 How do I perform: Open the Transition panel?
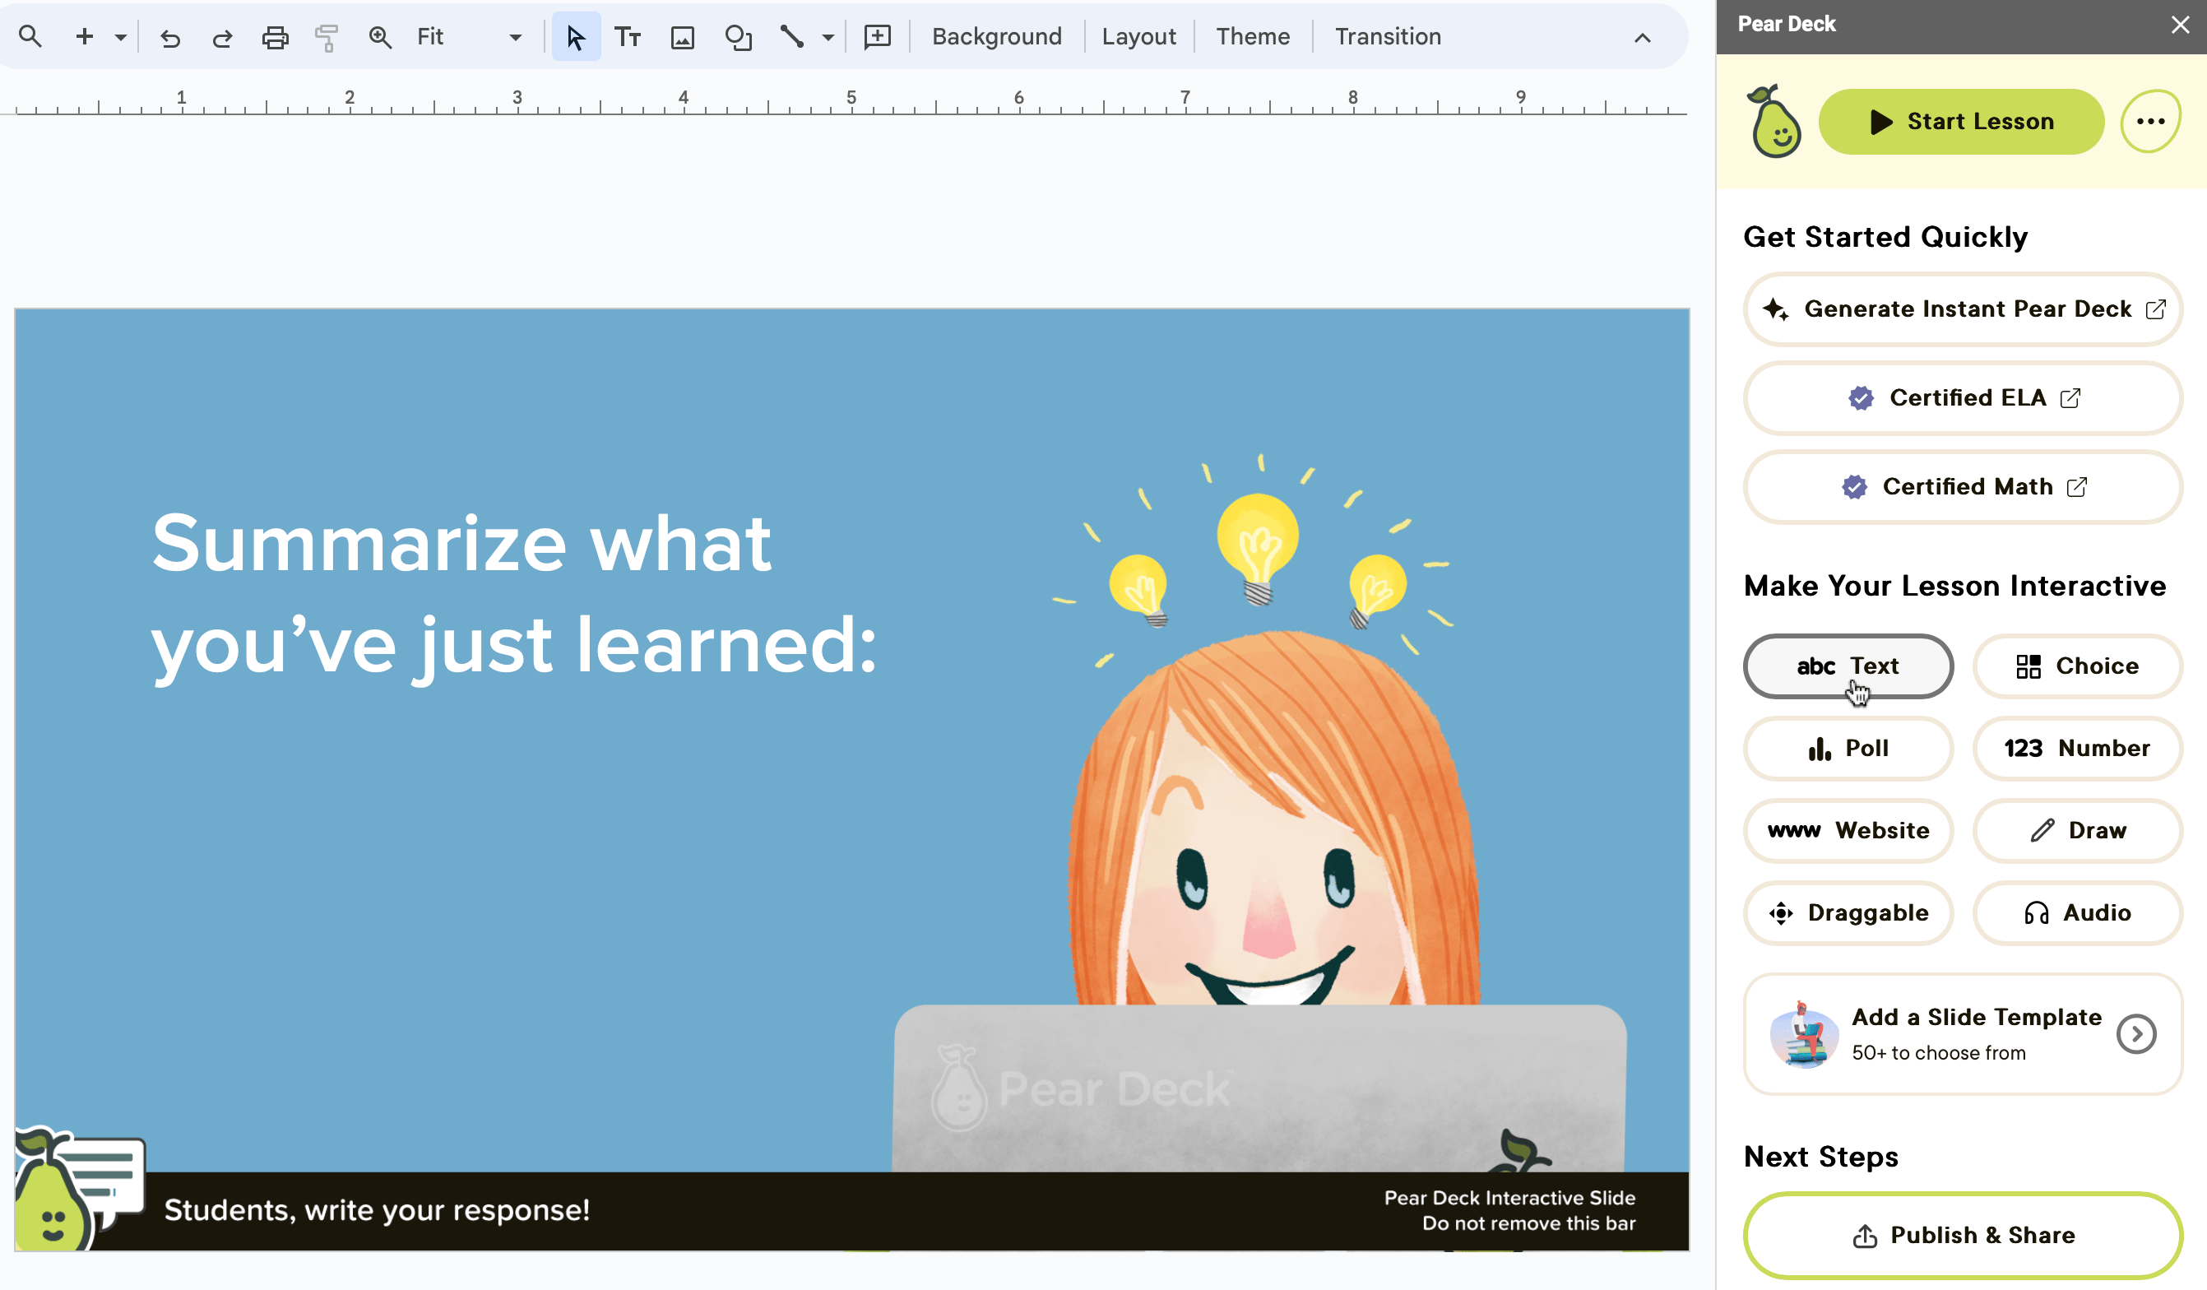pyautogui.click(x=1387, y=37)
